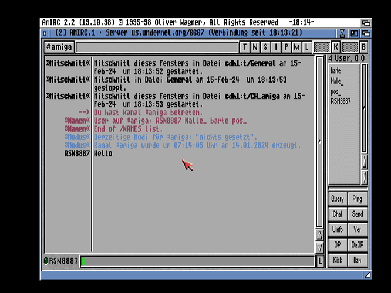The height and width of the screenshot is (293, 391).
Task: Click the Query button
Action: (x=338, y=199)
